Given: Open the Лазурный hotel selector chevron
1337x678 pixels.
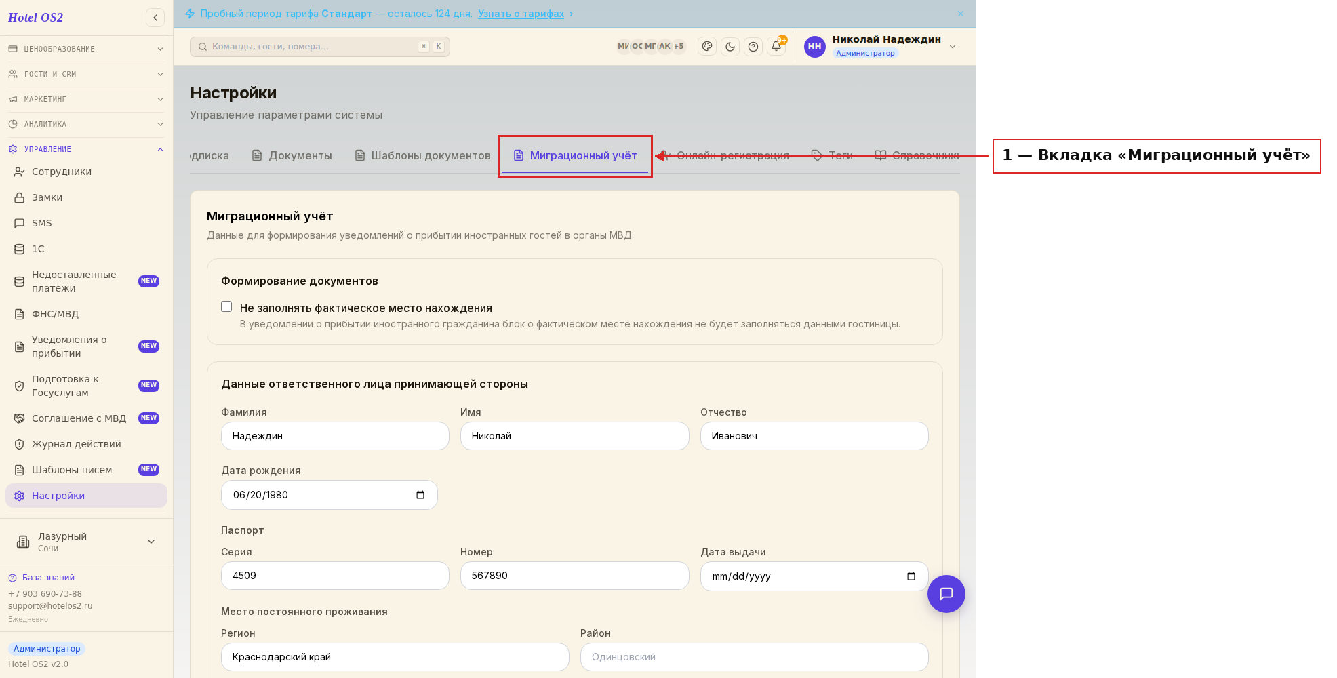Looking at the screenshot, I should coord(151,542).
